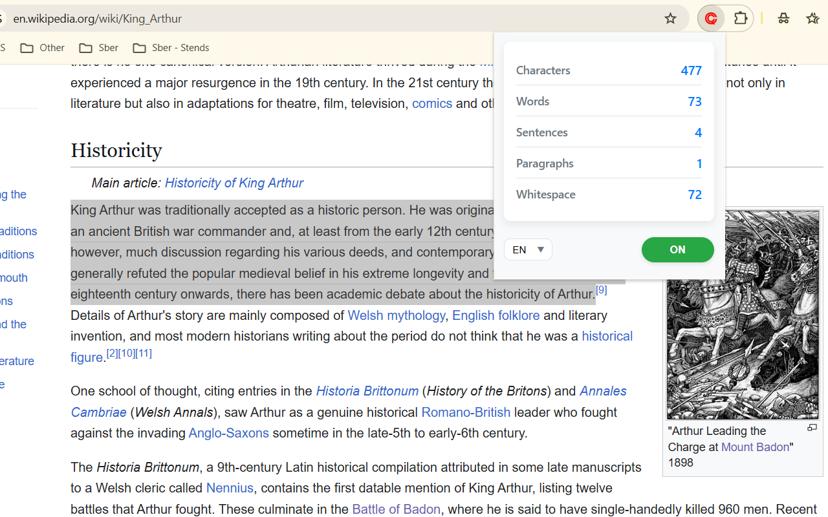Click the Whitespace count value 72

click(x=695, y=195)
